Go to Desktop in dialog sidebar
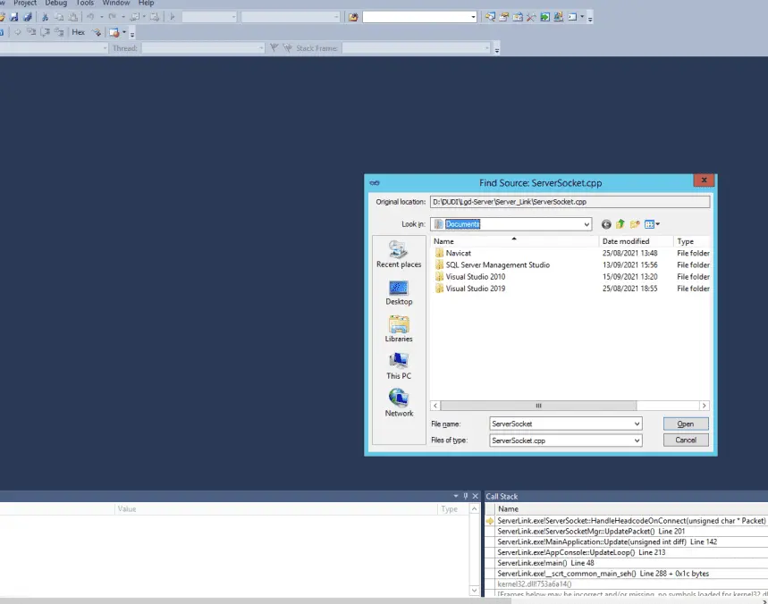The image size is (768, 604). point(399,293)
